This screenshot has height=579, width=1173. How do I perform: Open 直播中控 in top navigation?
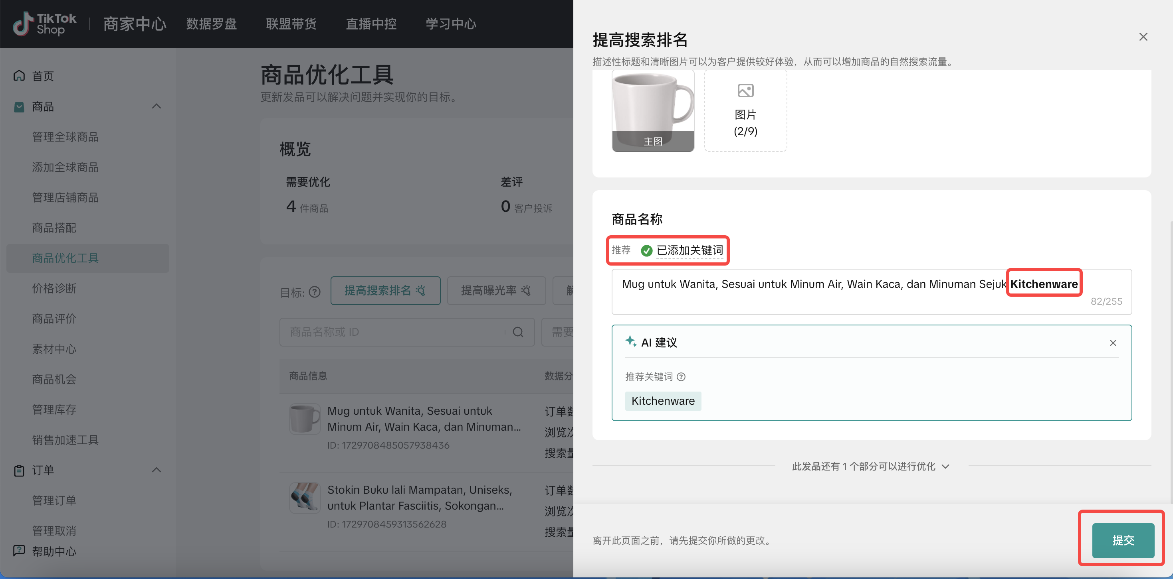[371, 24]
